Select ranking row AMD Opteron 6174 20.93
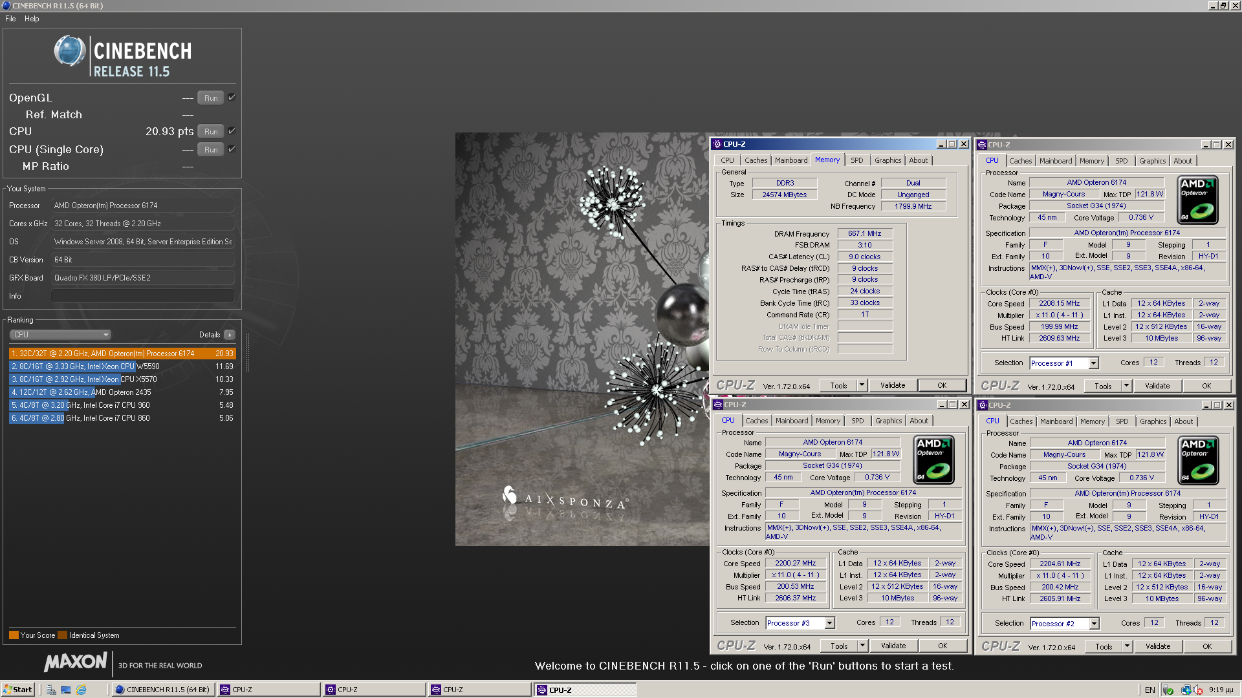1242x698 pixels. 122,354
